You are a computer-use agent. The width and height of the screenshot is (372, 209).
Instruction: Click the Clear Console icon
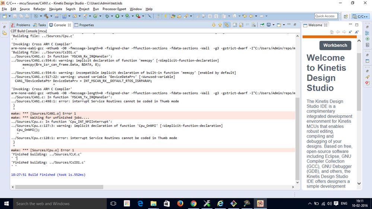(x=254, y=25)
